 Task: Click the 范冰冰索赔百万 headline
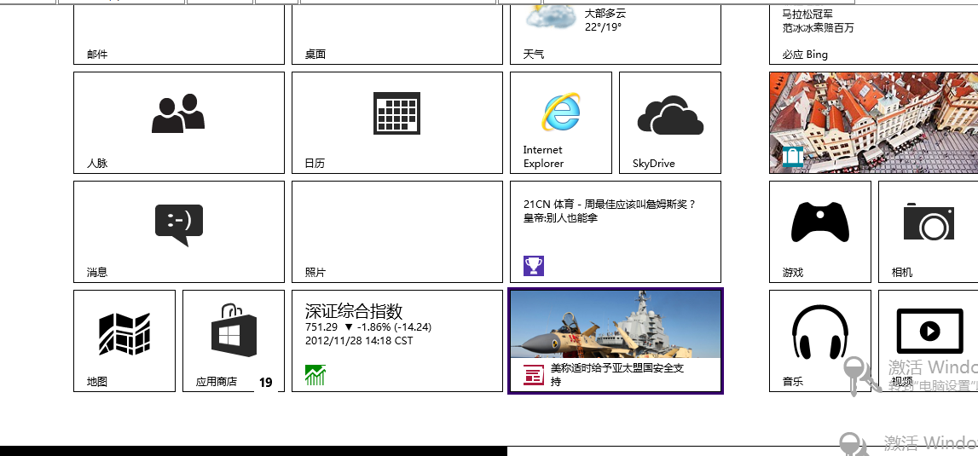tap(819, 28)
